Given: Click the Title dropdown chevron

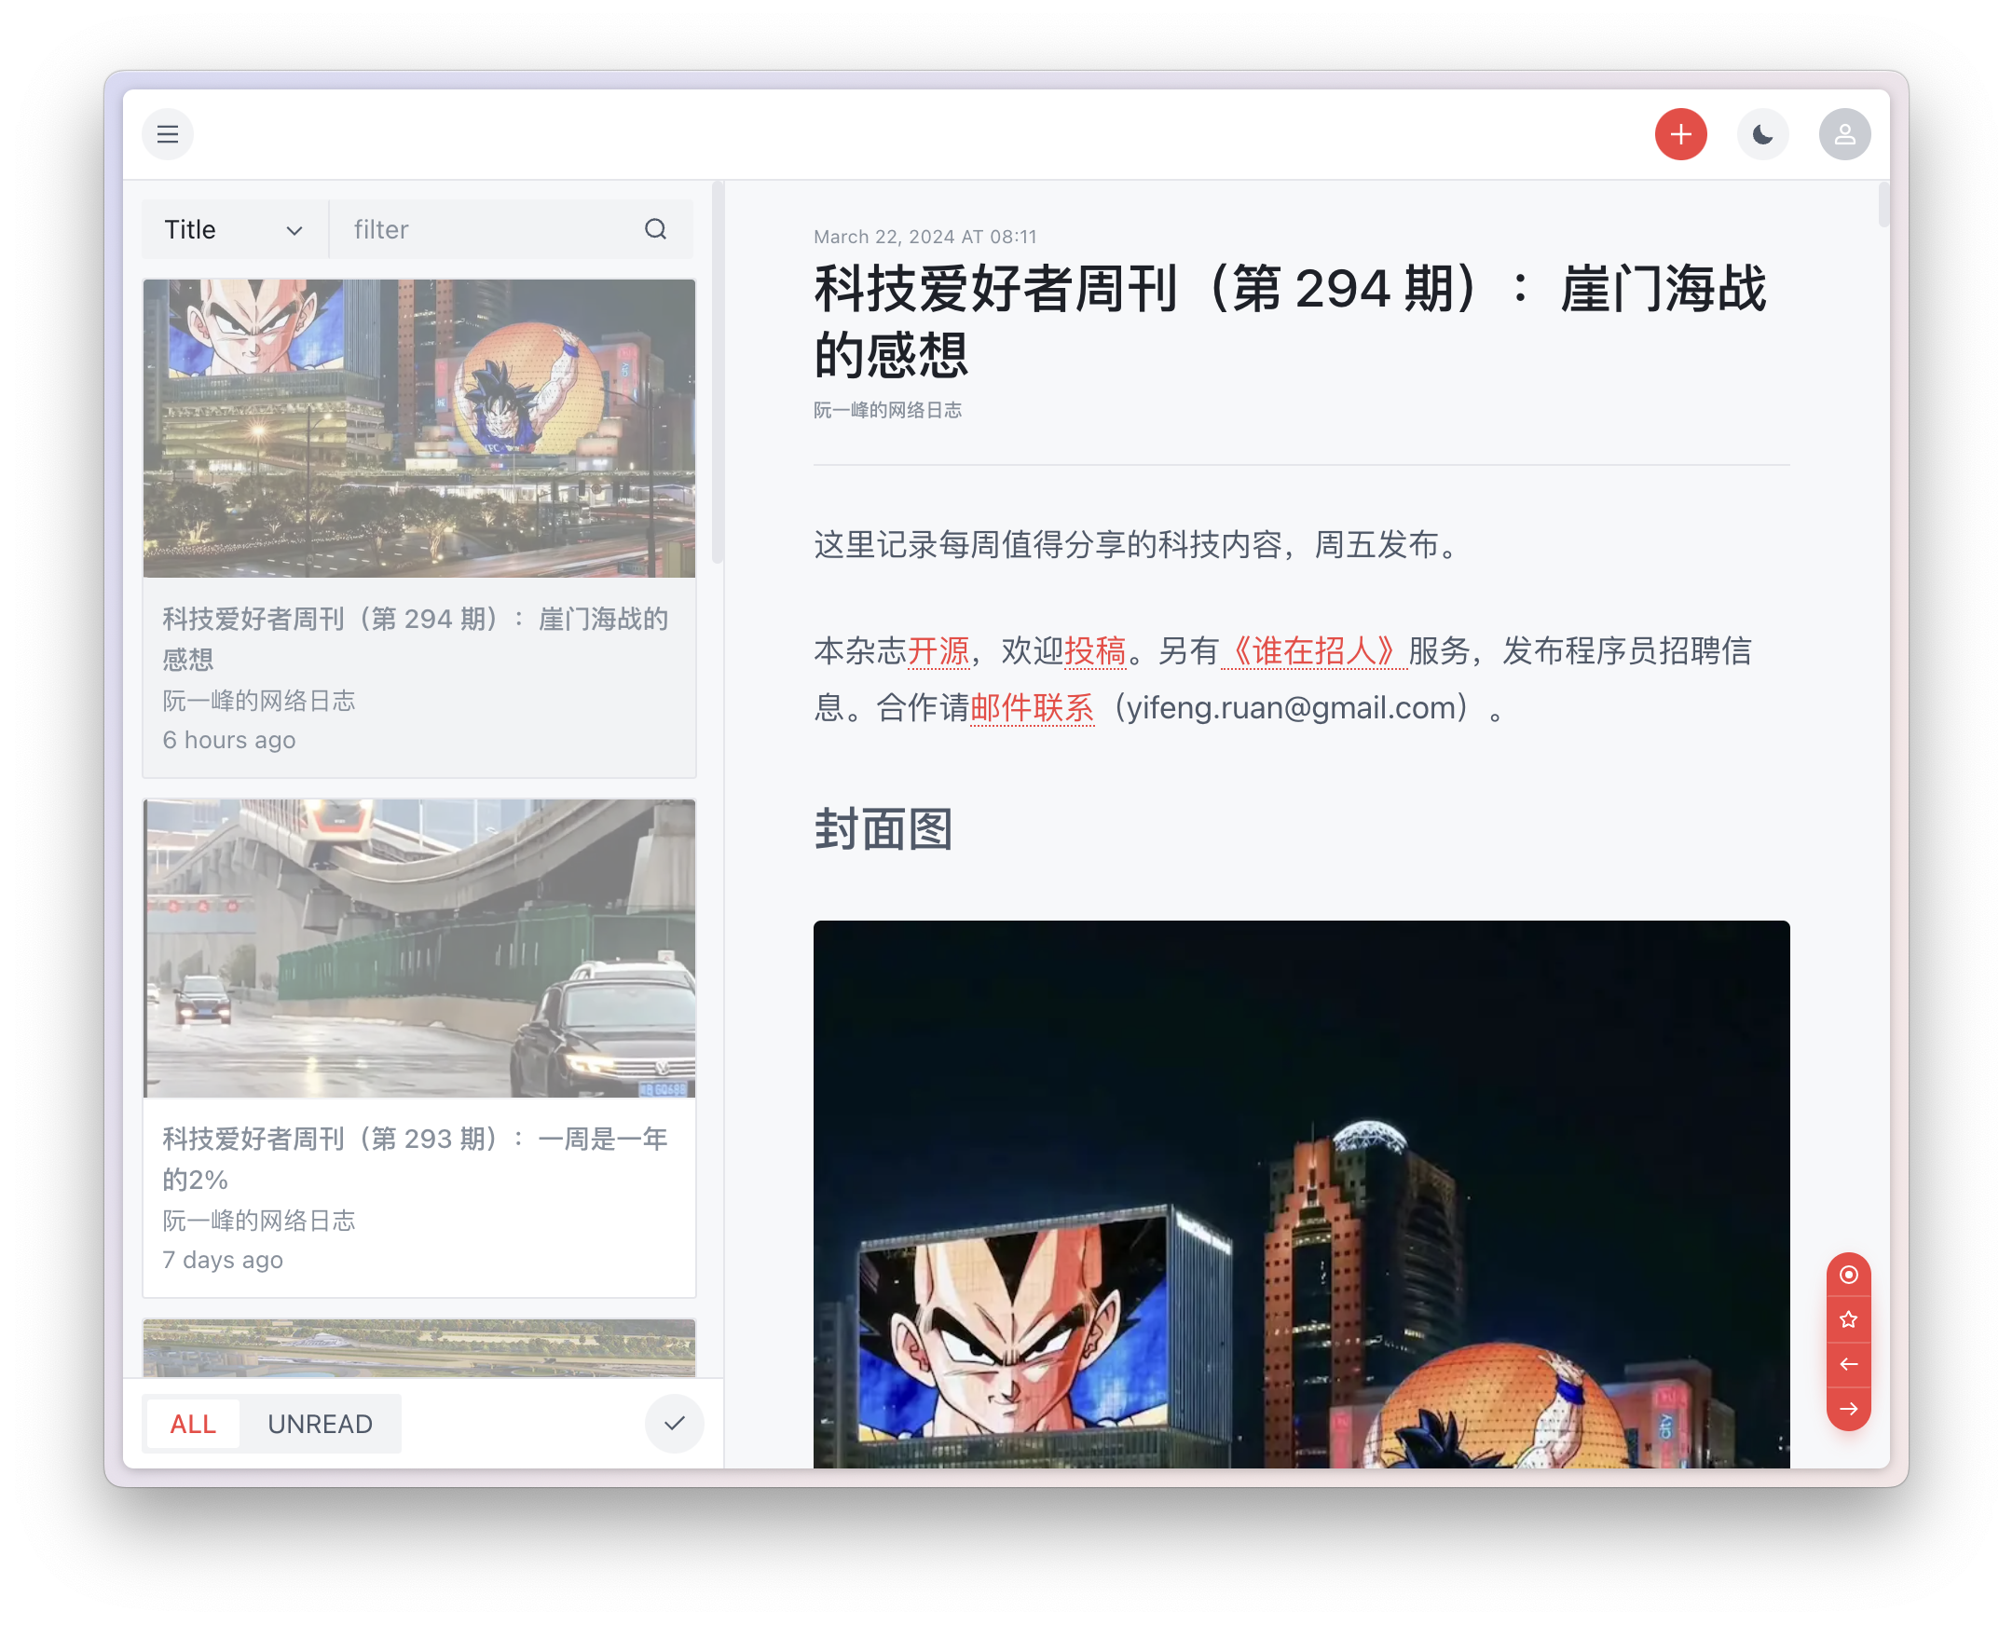Looking at the screenshot, I should click(294, 230).
